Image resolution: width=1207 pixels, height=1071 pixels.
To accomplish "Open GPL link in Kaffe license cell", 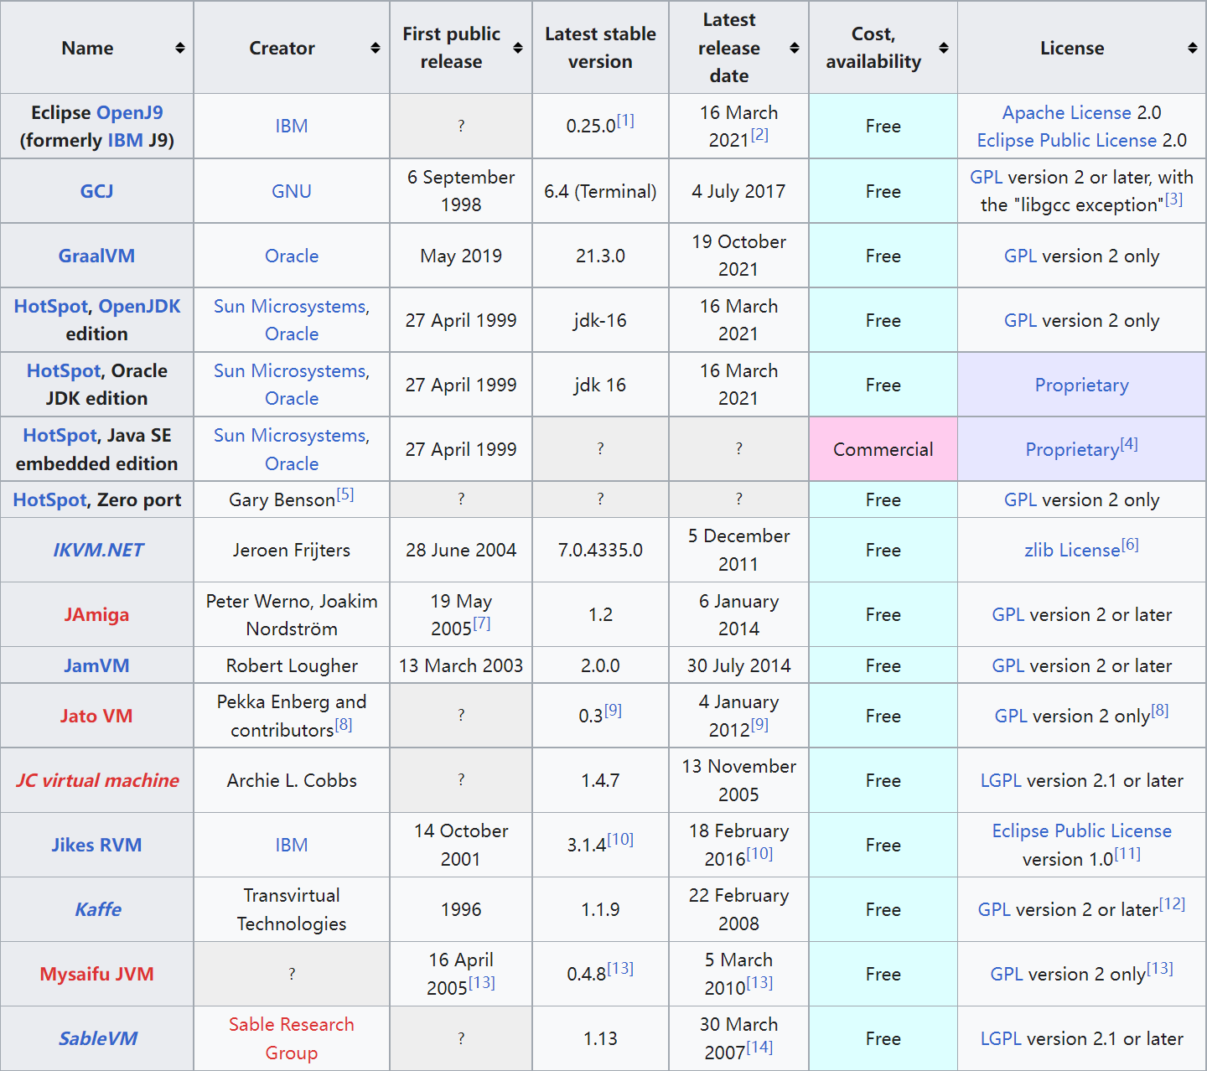I will (x=995, y=909).
